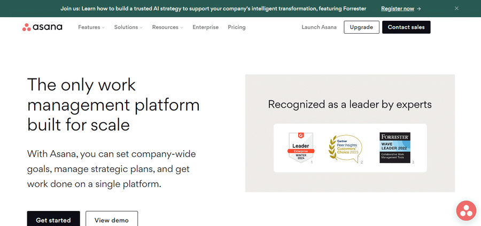The image size is (481, 226).
Task: Click the Forrester Wave Leader 2022 badge
Action: coord(395,147)
